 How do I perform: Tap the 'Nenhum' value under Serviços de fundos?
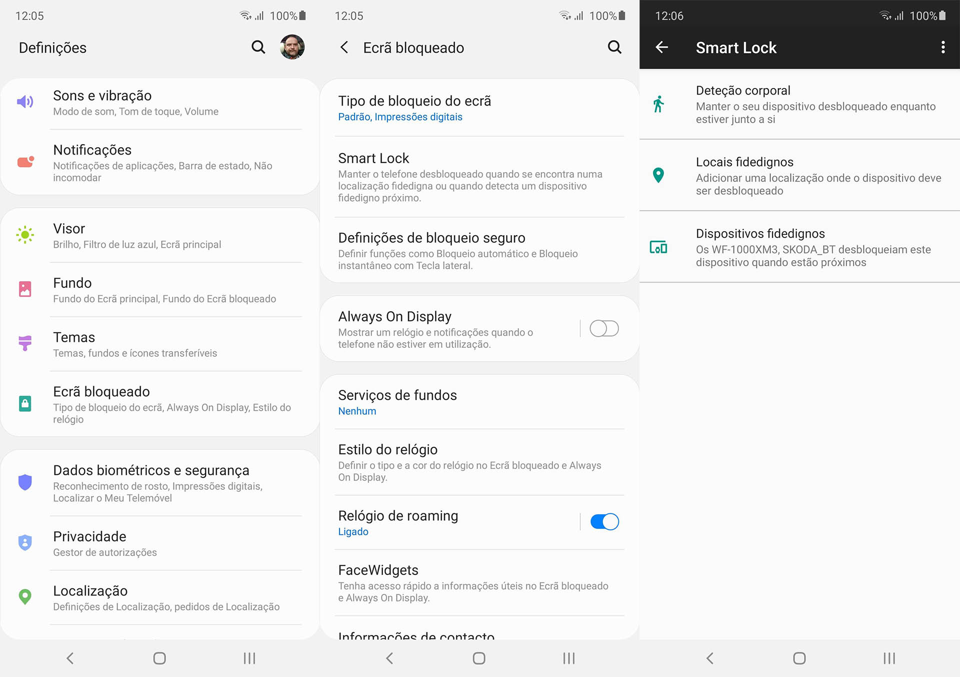click(x=357, y=411)
